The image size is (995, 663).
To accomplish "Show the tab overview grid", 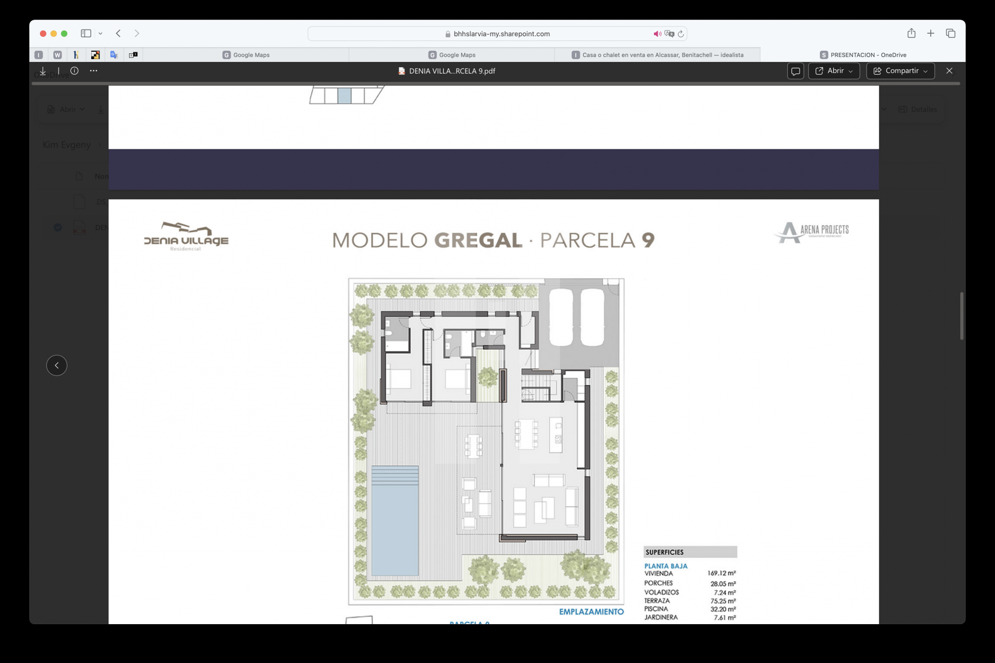I will (950, 33).
